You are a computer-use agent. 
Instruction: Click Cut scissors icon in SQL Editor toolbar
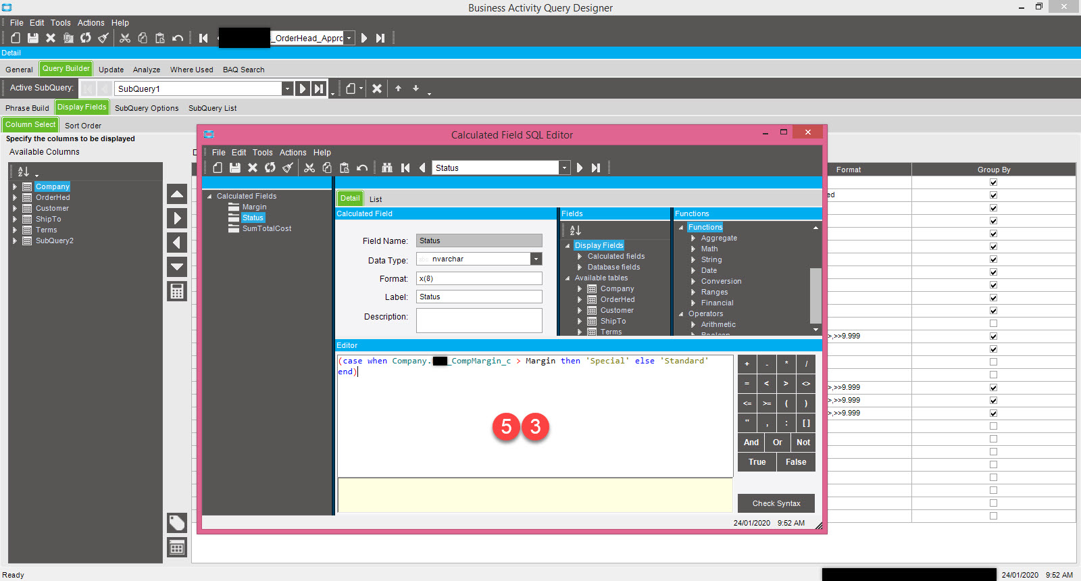pyautogui.click(x=309, y=168)
